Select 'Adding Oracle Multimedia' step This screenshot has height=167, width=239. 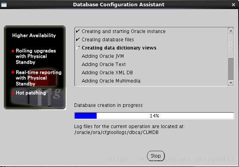click(111, 81)
